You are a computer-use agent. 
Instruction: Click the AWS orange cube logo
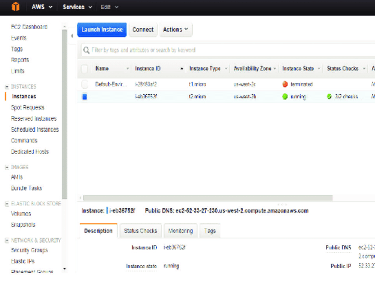click(16, 7)
